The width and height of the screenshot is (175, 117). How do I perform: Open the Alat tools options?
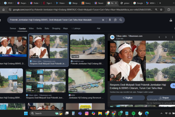pos(99,28)
